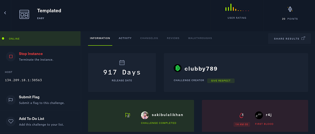This screenshot has width=315, height=134.
Task: Click the Add To-Do List heart icon
Action: pos(11,121)
